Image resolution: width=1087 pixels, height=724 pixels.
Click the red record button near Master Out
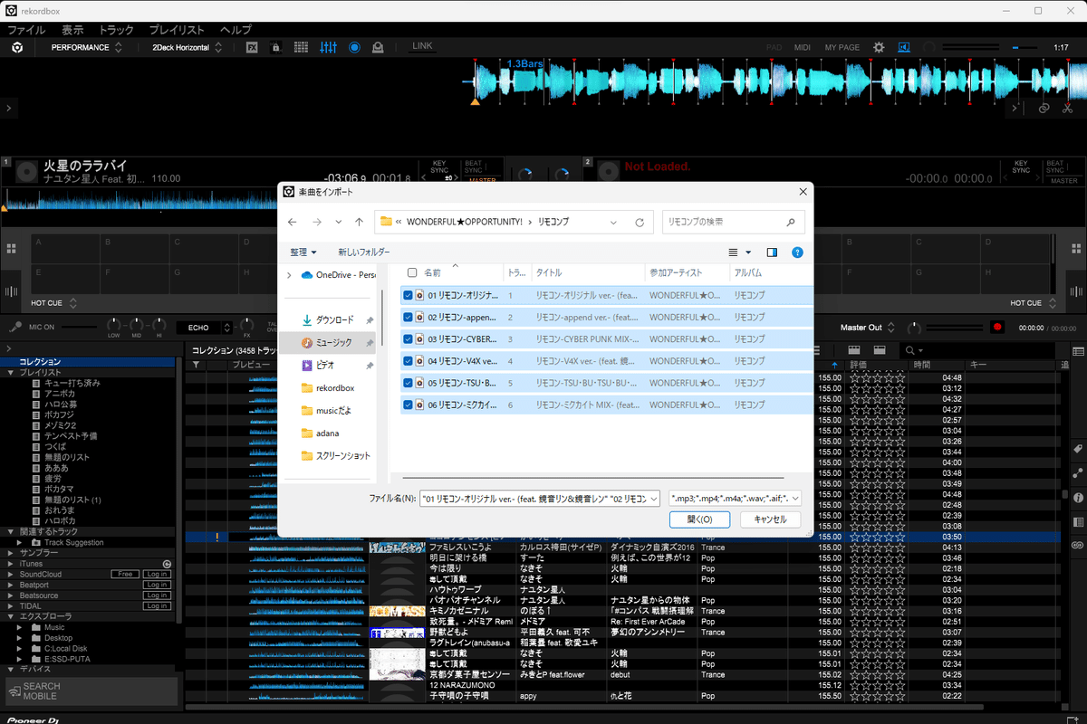pos(997,328)
